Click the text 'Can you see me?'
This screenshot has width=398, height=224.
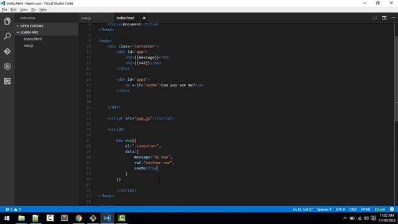tap(178, 85)
